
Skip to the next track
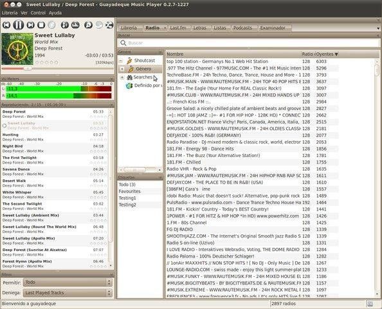pyautogui.click(x=30, y=25)
